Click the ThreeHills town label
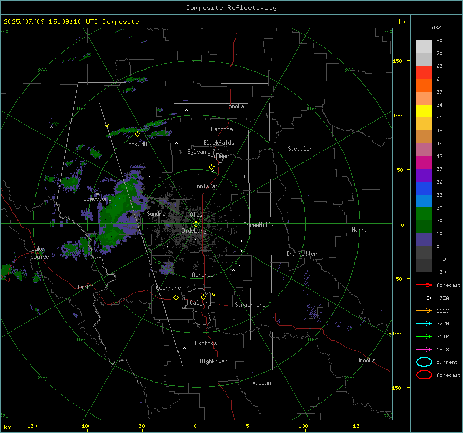The image size is (463, 433). point(259,225)
